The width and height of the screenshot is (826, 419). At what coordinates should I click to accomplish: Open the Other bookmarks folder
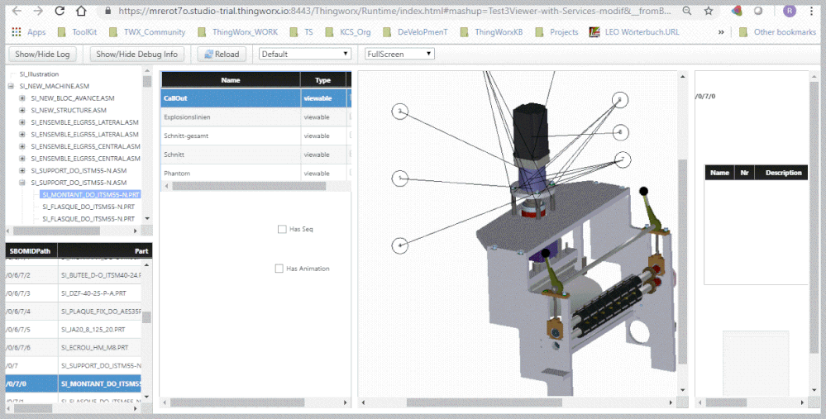pos(777,32)
